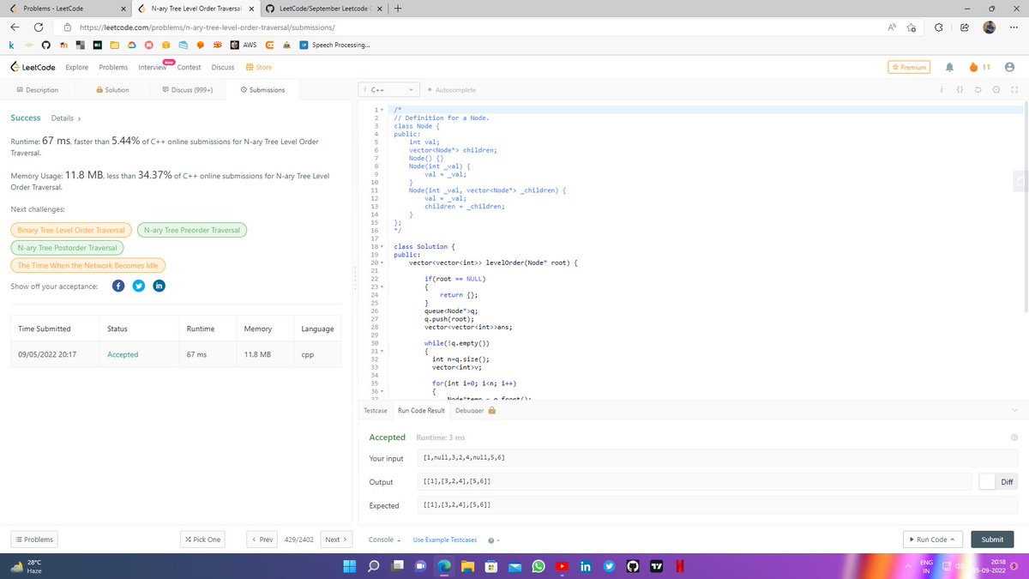This screenshot has height=579, width=1029.
Task: Open the Accepted submission status
Action: (x=123, y=354)
